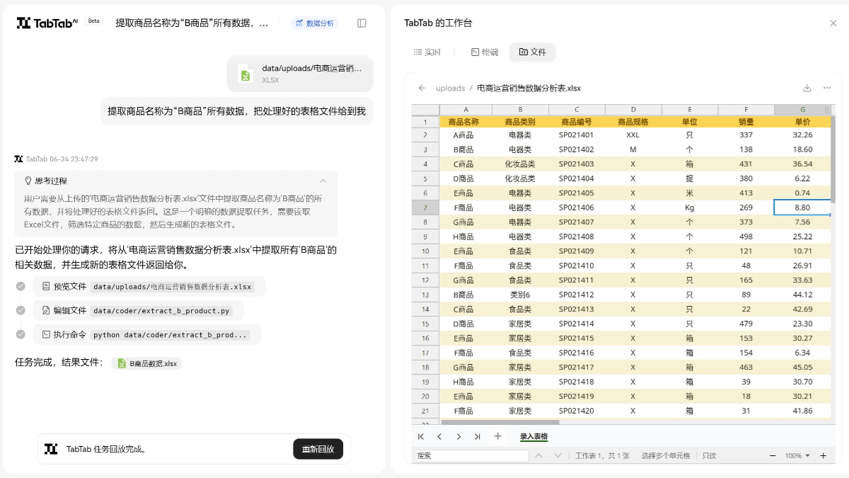This screenshot has width=849, height=478.
Task: Zoom out using the minus icon
Action: (772, 456)
